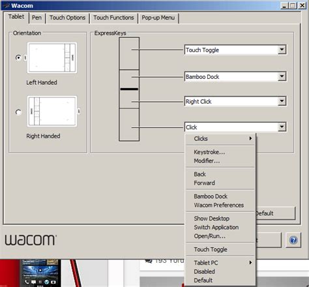Click the Wacom title bar icon
The height and width of the screenshot is (287, 309).
click(x=7, y=6)
